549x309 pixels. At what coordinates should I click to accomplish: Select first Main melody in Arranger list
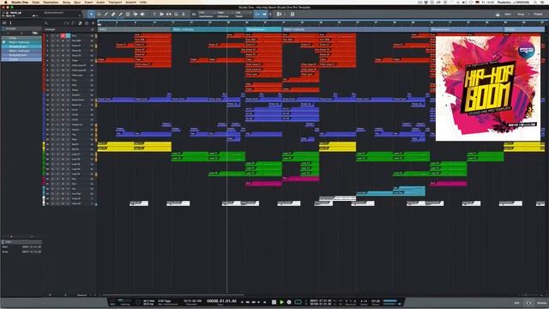[x=21, y=42]
